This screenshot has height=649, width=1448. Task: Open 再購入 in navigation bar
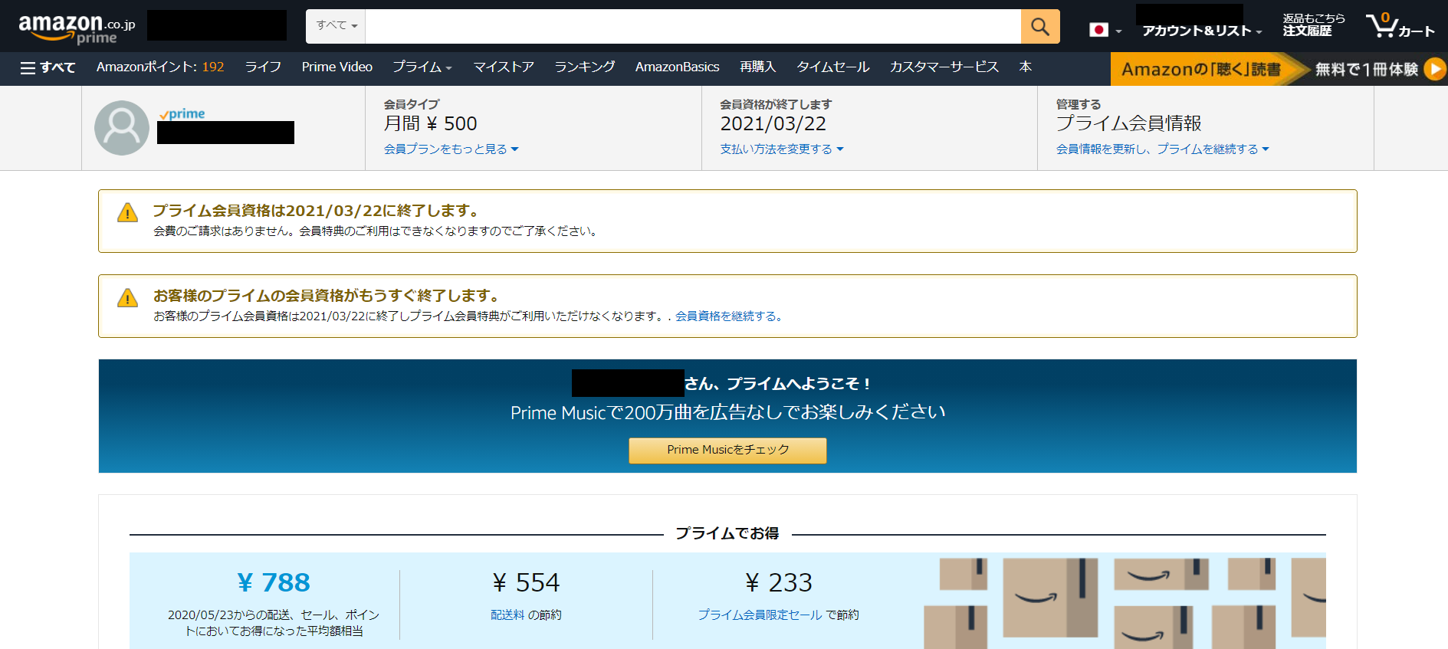758,67
